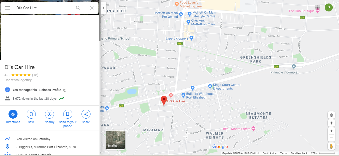Click the Send feedback link
Viewport: 339px width, 156px height.
tap(299, 153)
